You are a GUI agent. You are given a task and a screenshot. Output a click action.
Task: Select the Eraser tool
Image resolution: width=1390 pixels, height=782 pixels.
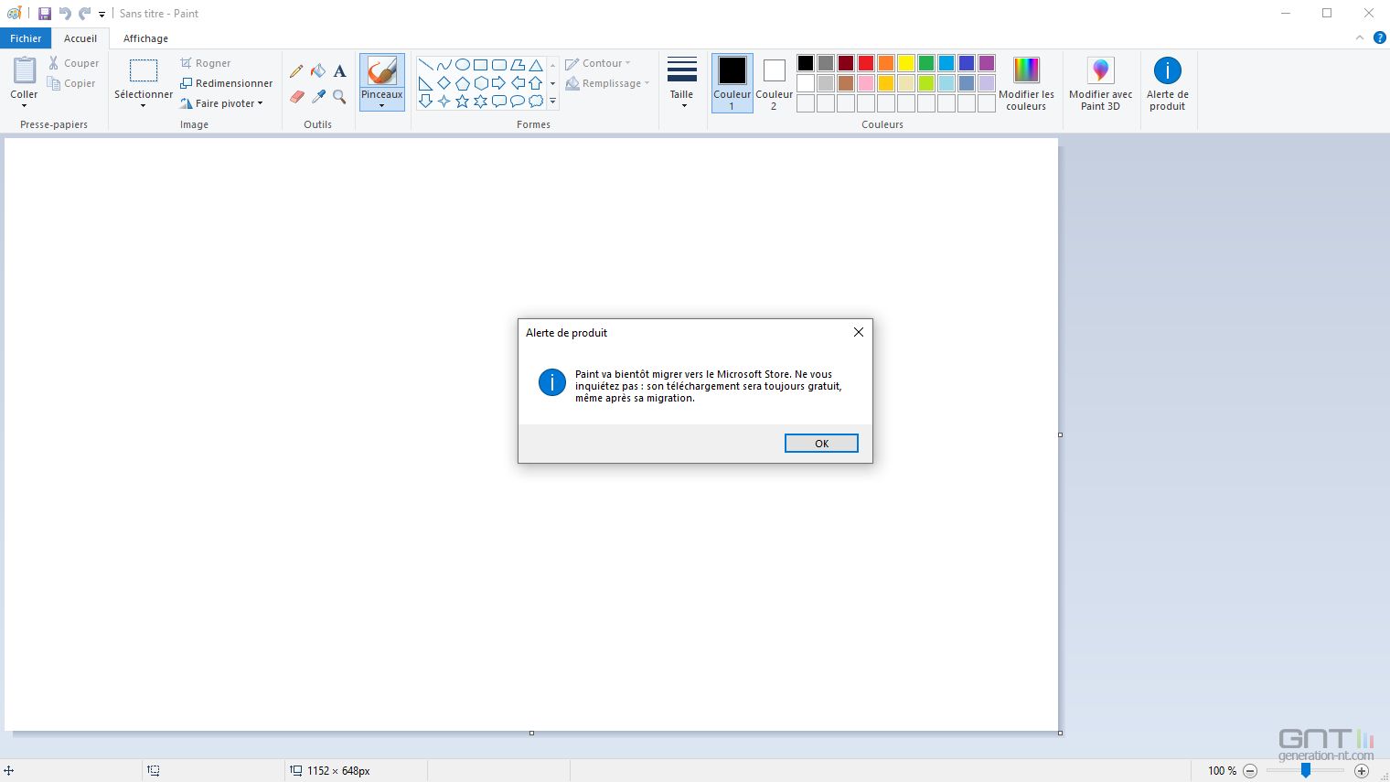(x=296, y=96)
